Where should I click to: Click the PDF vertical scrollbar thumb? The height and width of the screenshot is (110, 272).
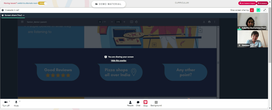coord(218,63)
